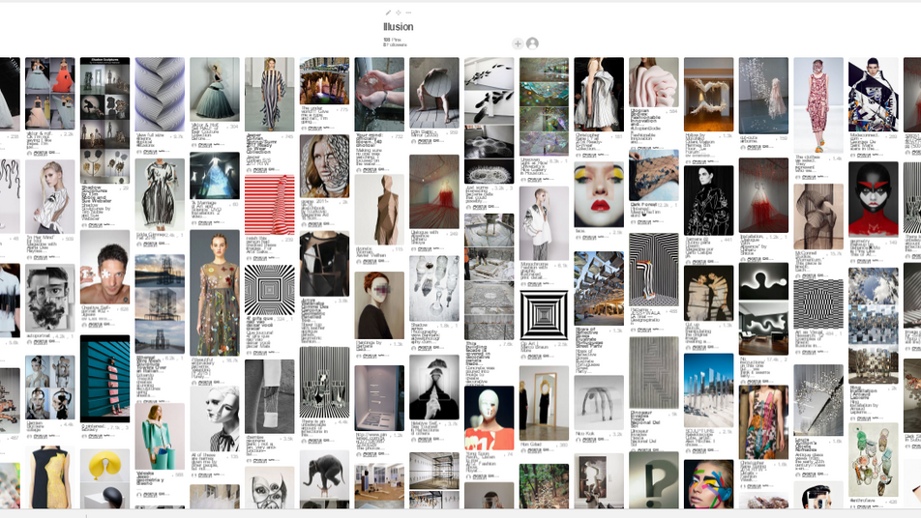Open the red masked face pin

[874, 199]
